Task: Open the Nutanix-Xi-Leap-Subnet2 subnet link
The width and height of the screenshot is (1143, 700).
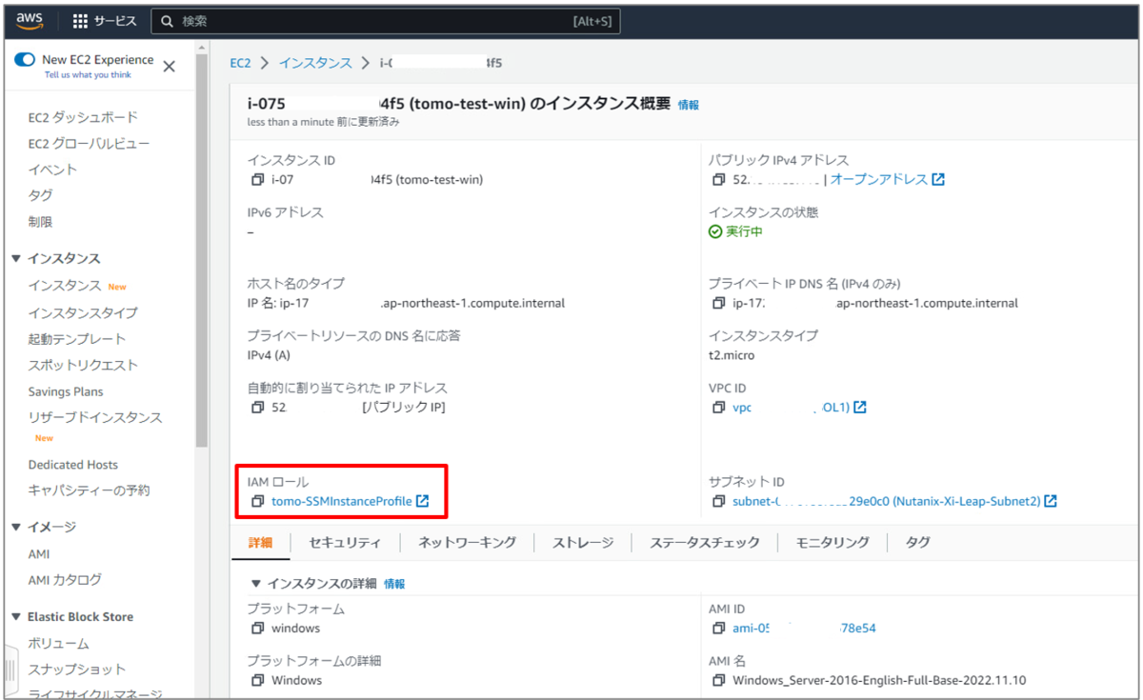Action: (886, 501)
